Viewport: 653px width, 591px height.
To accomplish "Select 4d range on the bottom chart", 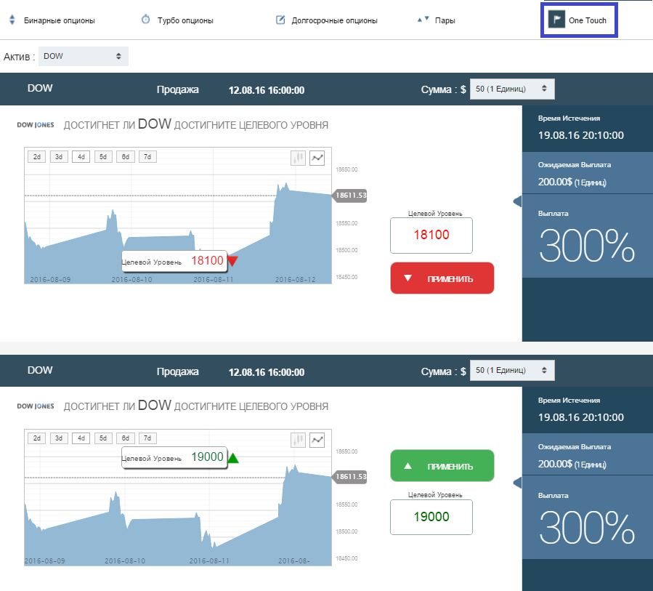I will 81,438.
